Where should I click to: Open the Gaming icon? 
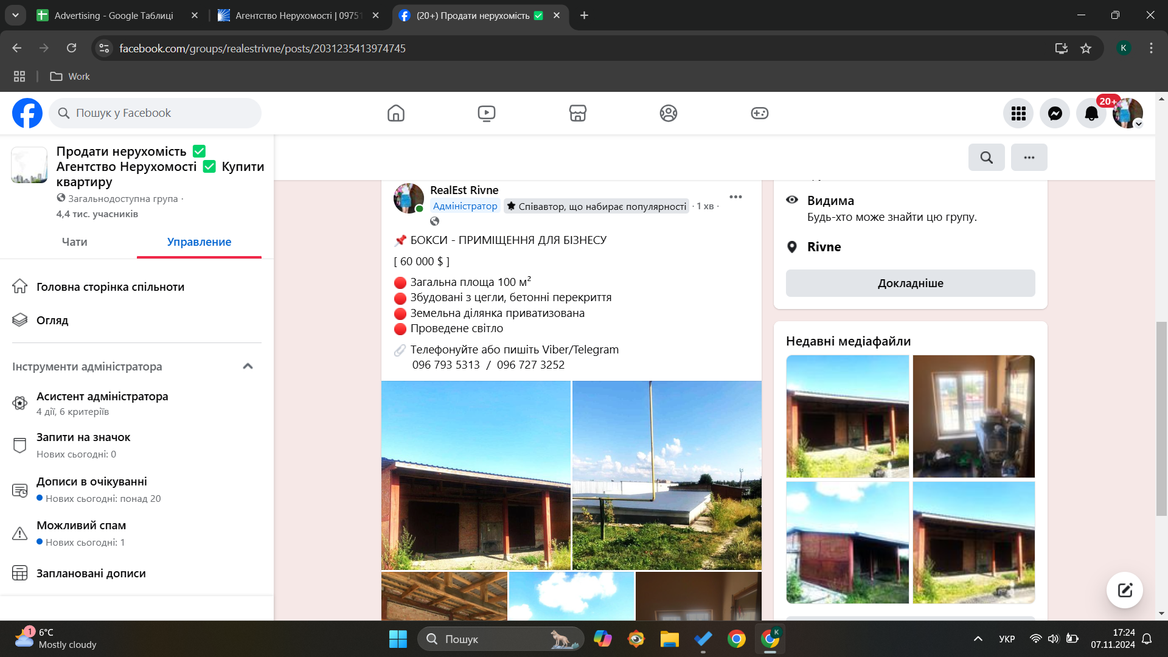tap(759, 113)
